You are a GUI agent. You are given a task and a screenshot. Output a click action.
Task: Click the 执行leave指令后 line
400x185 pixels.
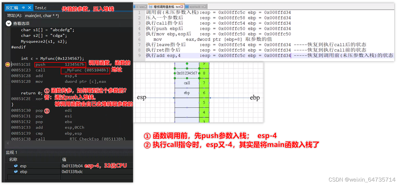[256, 45]
